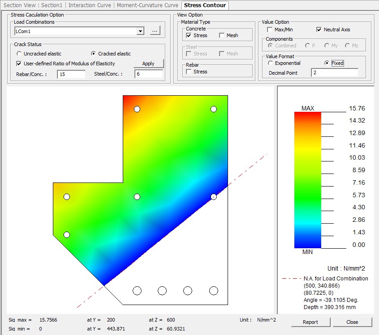Screen dimensions: 379x335
Task: Click the Rebar/Conc. ratio input field
Action: [71, 74]
